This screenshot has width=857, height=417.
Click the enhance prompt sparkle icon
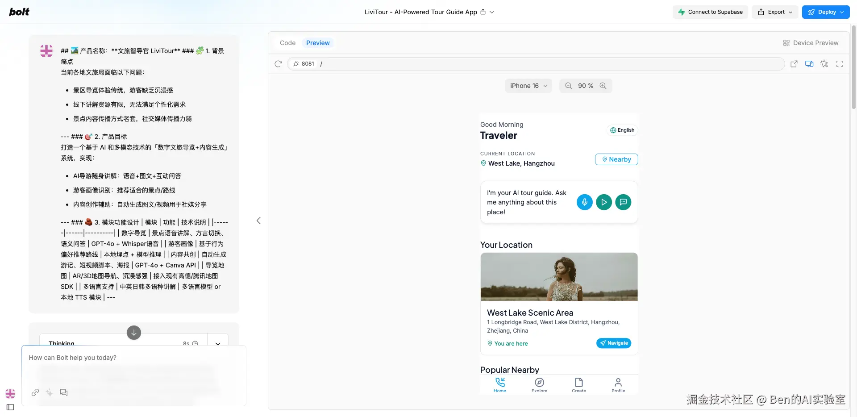[x=50, y=392]
